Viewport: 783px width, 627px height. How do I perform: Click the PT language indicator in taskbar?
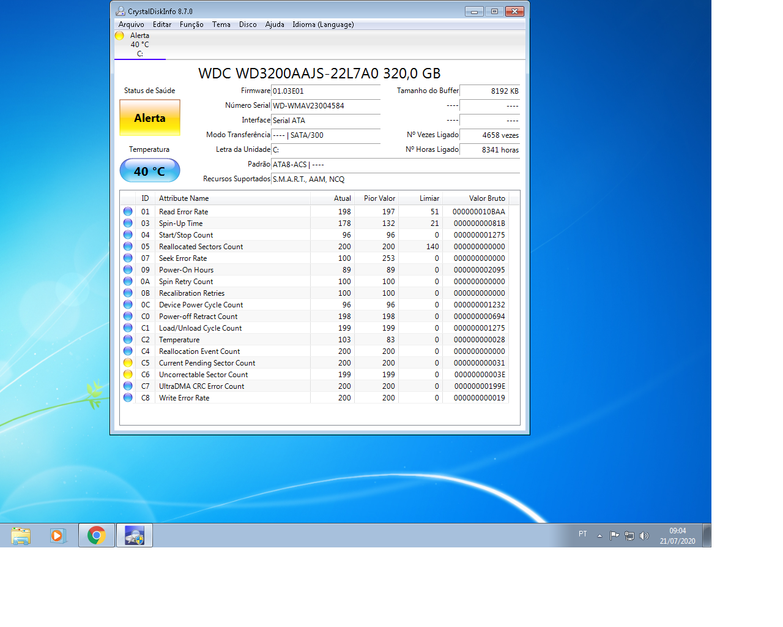pos(583,534)
